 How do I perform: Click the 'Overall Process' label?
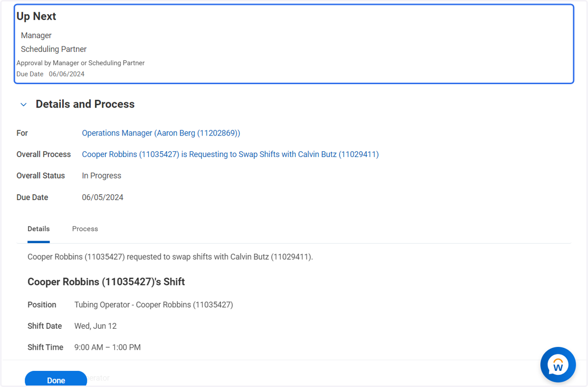(x=44, y=155)
